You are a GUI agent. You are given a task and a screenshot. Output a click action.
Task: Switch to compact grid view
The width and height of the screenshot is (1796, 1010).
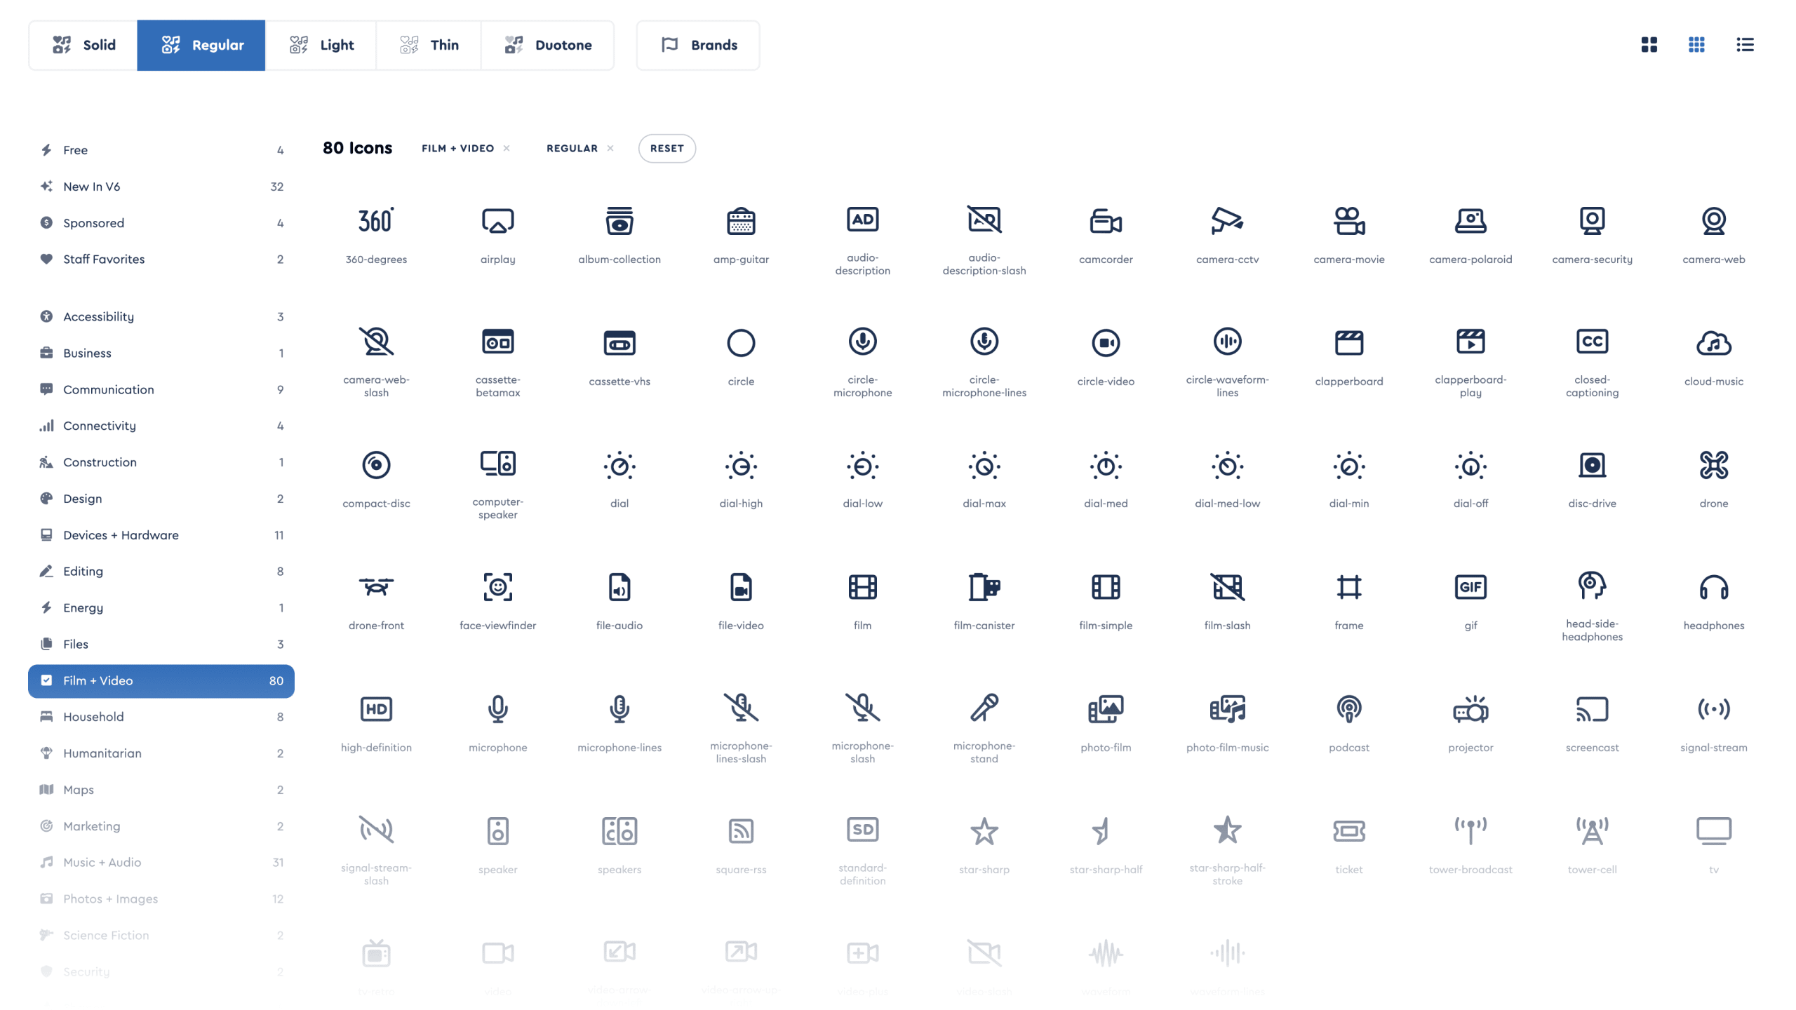1696,45
